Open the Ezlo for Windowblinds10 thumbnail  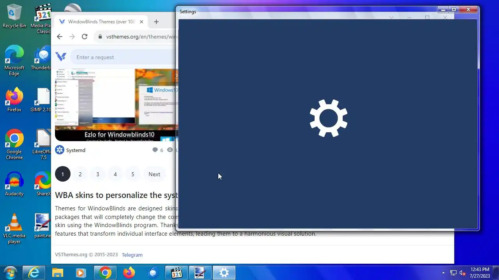tap(116, 105)
